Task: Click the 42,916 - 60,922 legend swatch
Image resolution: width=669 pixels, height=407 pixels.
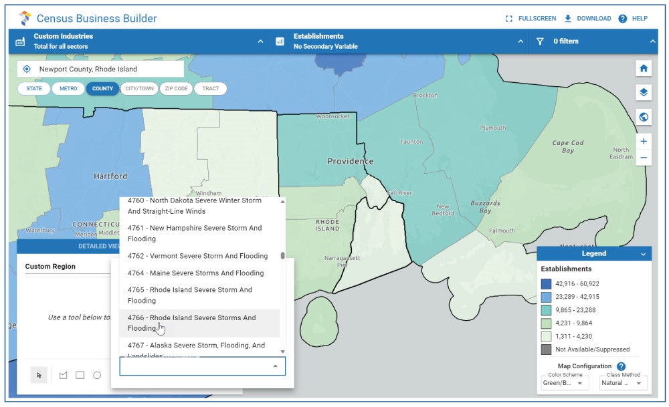Action: click(546, 284)
